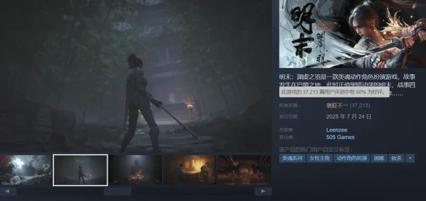The image size is (426, 201).
Task: Click the game description paragraph text
Action: (x=347, y=85)
